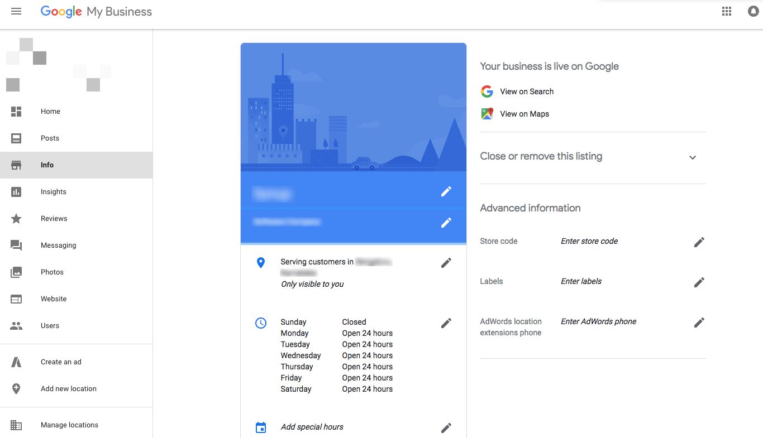Screen dimensions: 763x438
Task: Edit Store code with pencil icon
Action: [x=699, y=242]
